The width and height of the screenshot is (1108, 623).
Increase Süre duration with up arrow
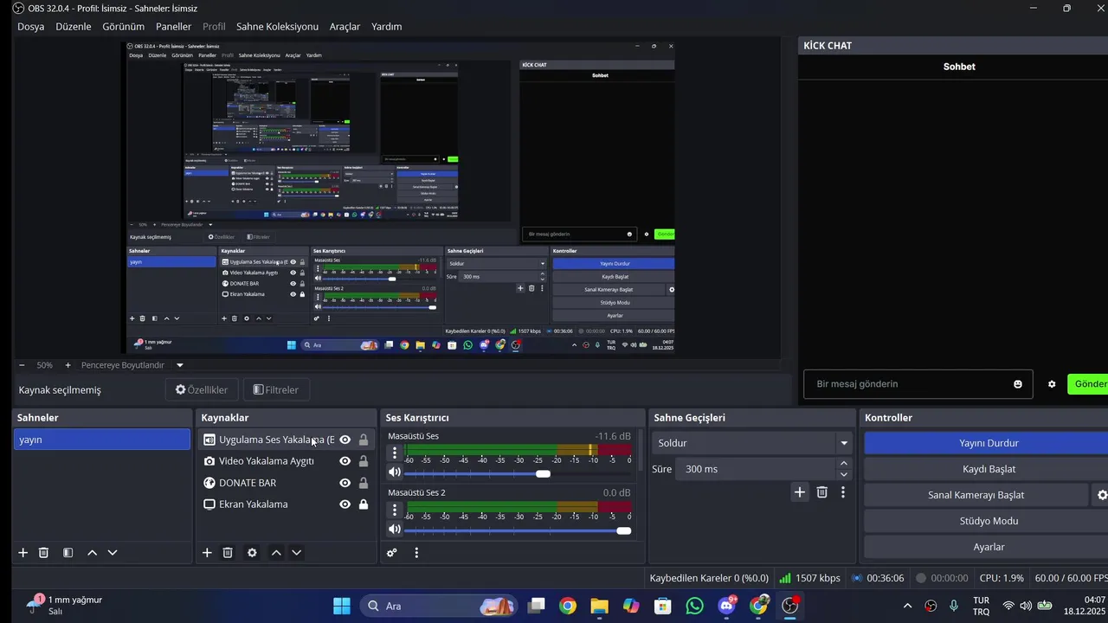tap(844, 464)
